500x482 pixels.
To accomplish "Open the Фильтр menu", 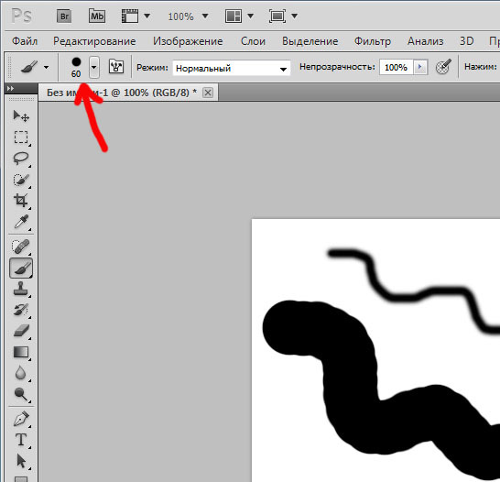I will (373, 41).
